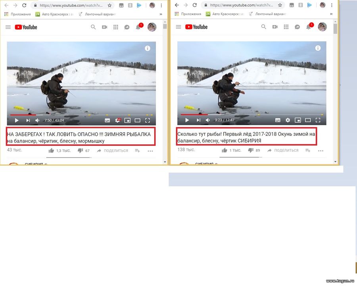This screenshot has height=286, width=357.
Task: Toggle subtitles in the left player
Action: click(107, 120)
